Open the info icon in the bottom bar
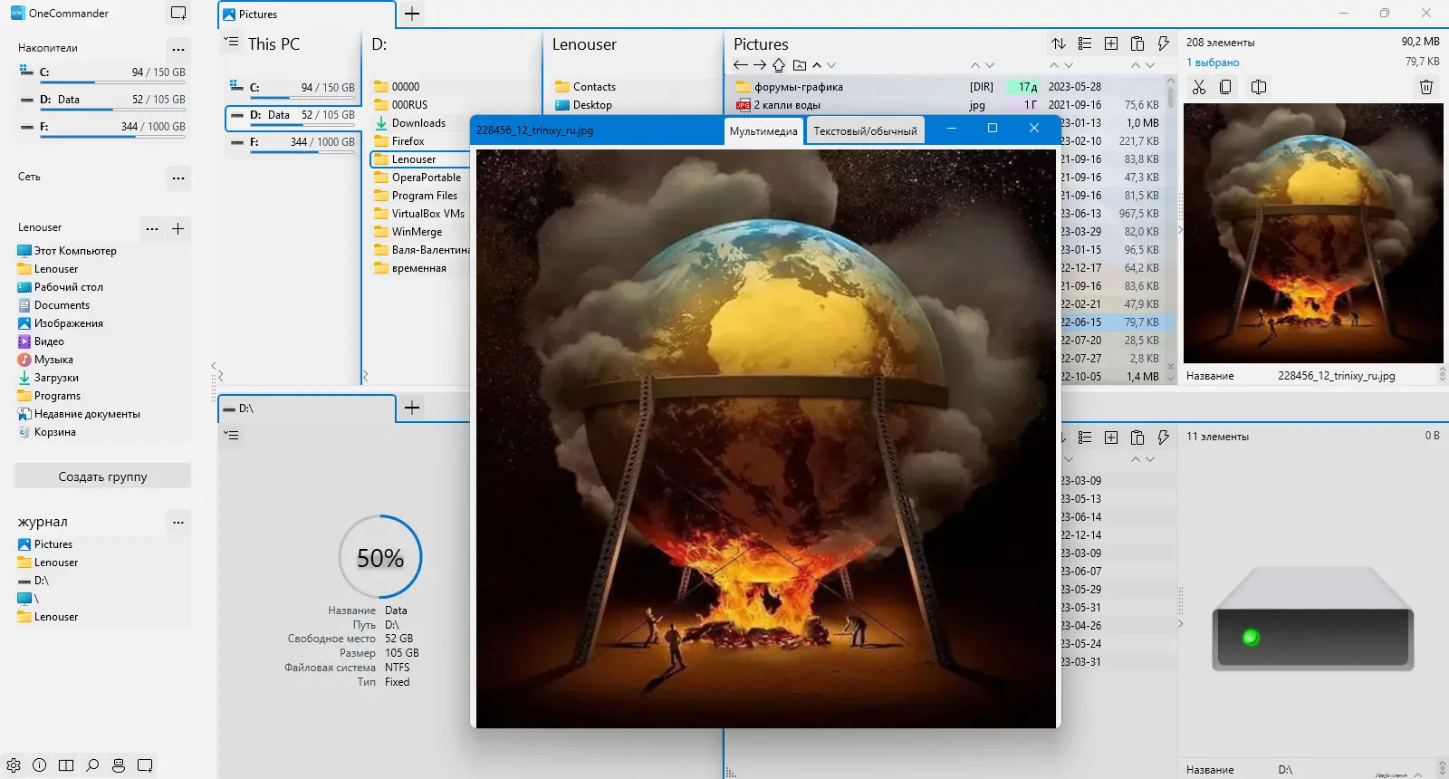Image resolution: width=1449 pixels, height=779 pixels. click(40, 765)
